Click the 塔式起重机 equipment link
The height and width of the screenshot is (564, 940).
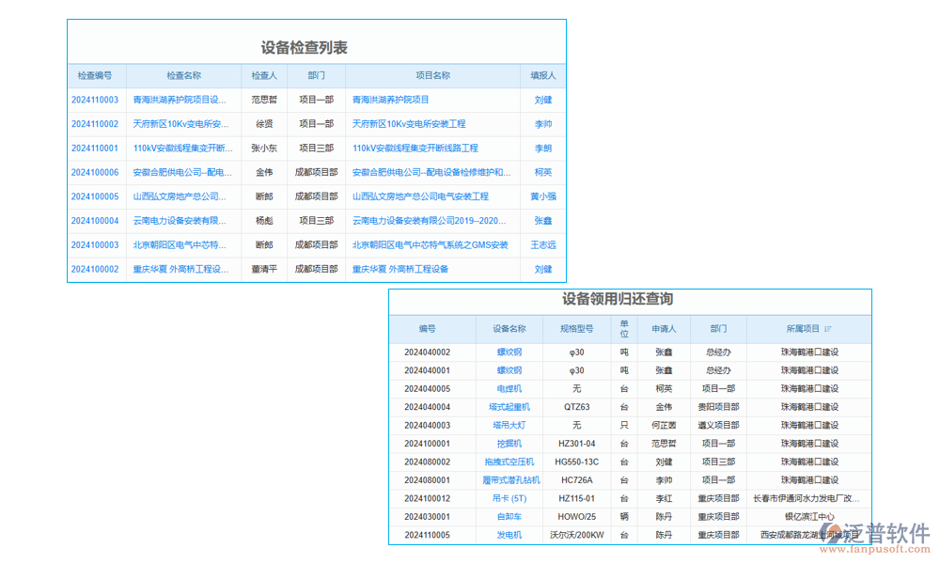pos(509,407)
